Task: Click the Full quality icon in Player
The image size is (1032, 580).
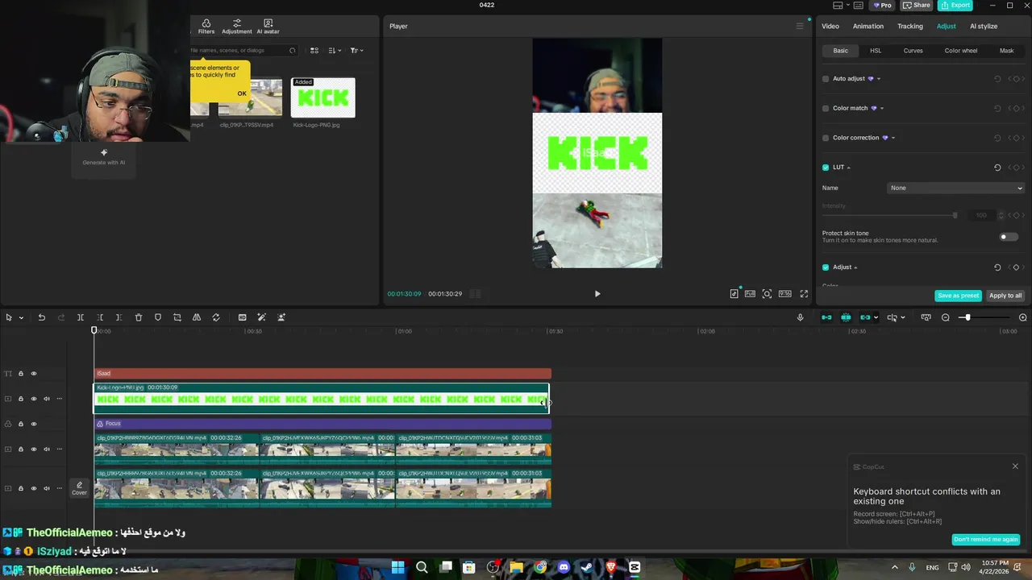Action: [750, 294]
